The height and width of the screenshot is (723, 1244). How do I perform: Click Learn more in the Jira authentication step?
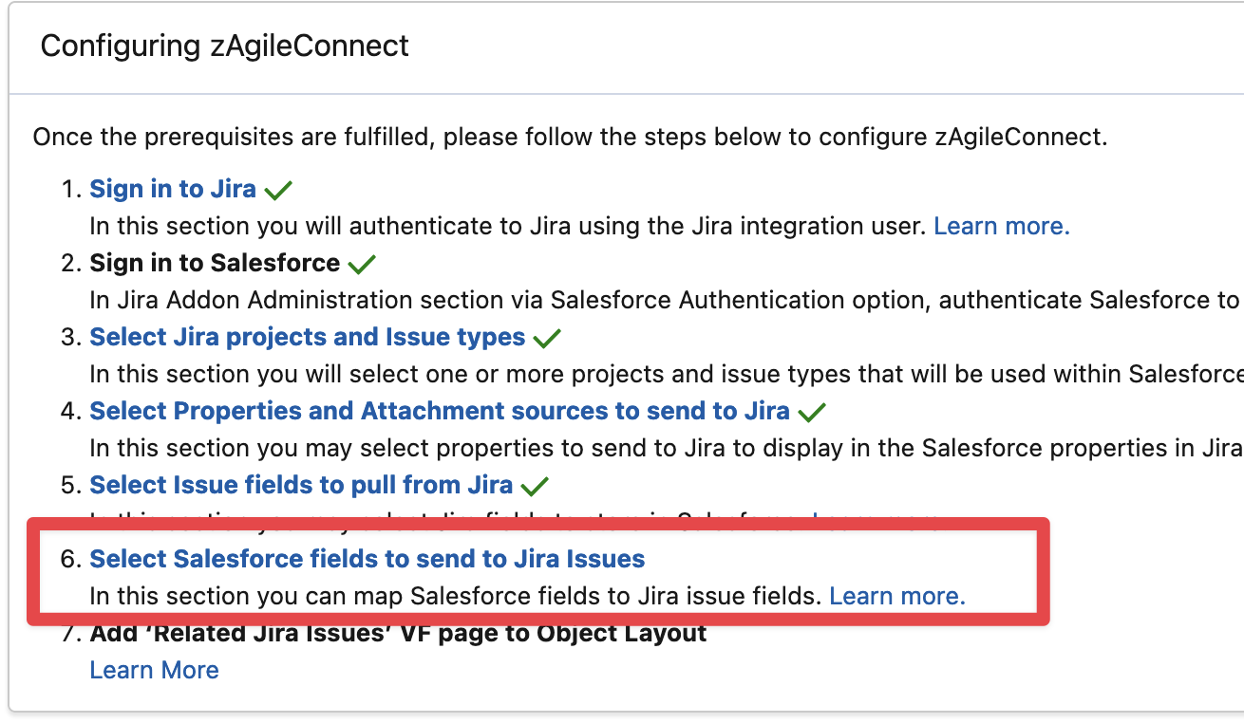click(1002, 226)
